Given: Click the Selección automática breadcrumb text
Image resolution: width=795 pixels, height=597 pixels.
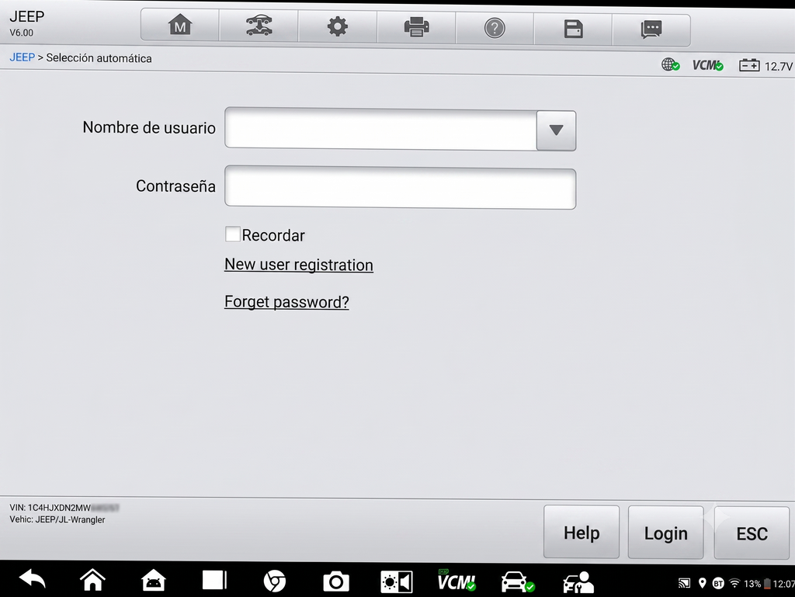Looking at the screenshot, I should point(99,58).
